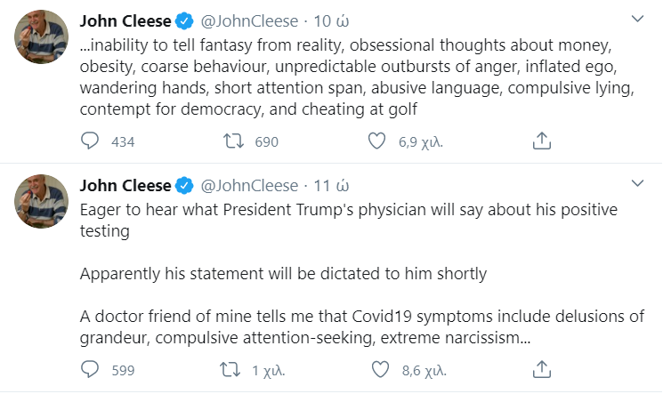
Task: Open the tweet text about positive testing
Action: (x=356, y=220)
